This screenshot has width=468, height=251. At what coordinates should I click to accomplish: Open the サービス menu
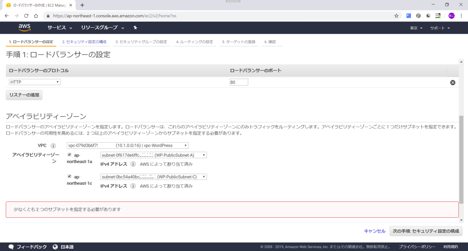59,28
